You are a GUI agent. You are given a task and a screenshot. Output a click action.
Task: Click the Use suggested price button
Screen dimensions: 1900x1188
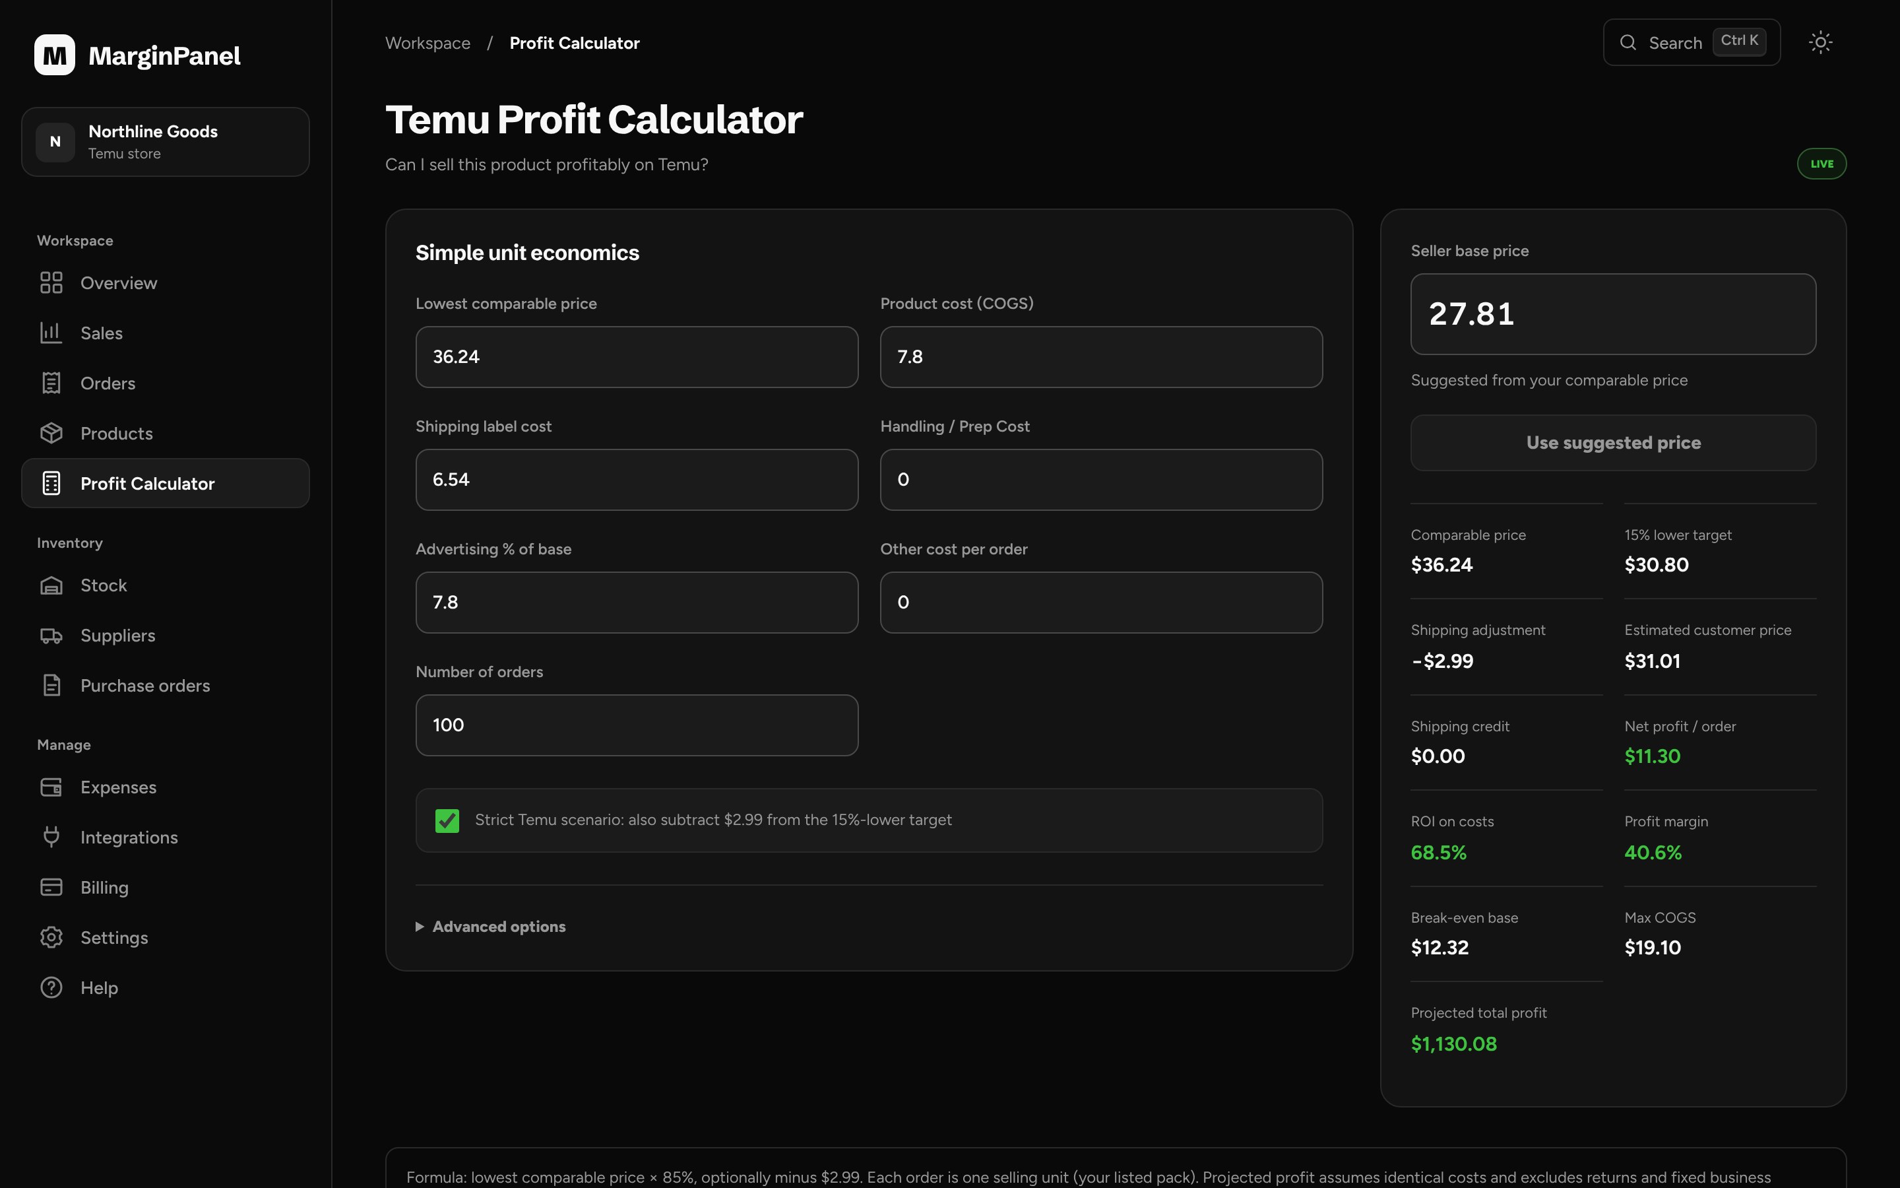1614,443
